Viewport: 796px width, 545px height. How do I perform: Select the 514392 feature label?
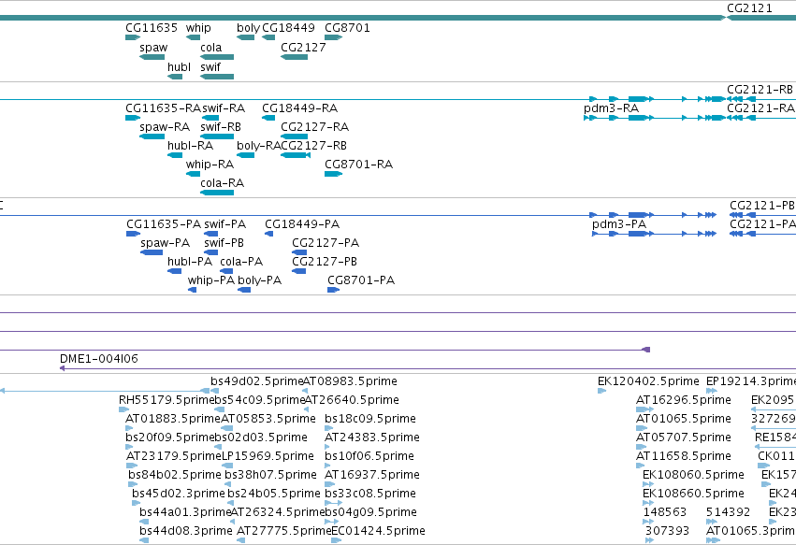point(728,512)
